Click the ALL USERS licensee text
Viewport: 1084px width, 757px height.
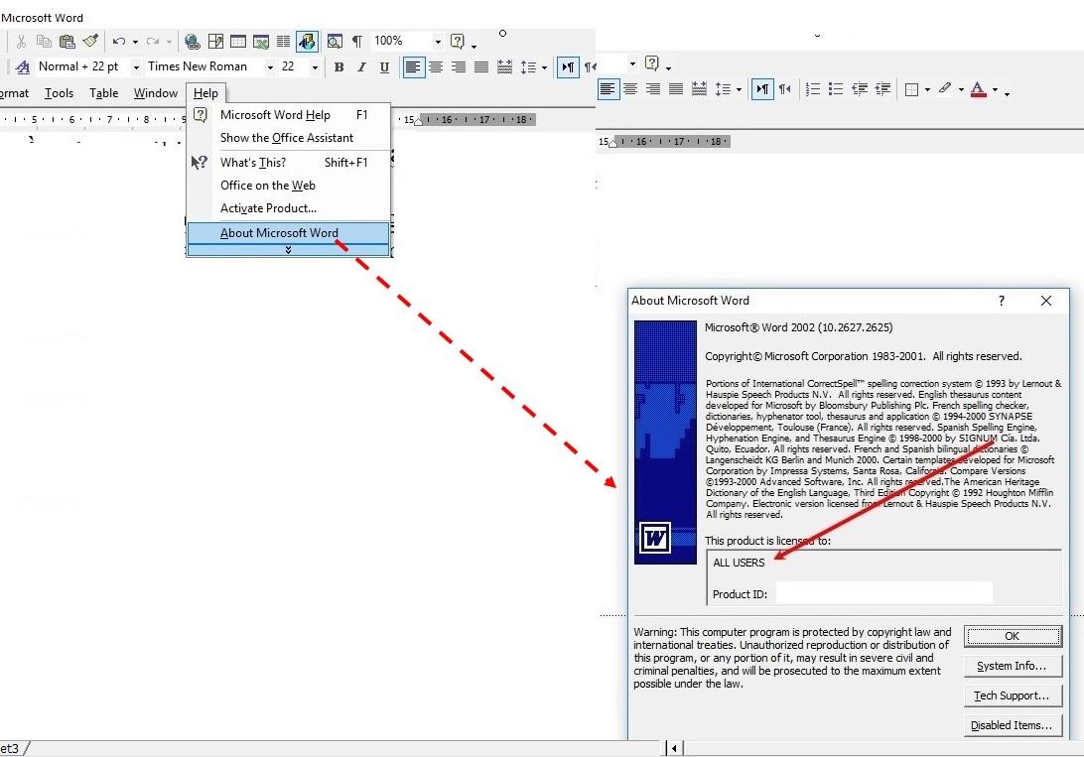[739, 563]
